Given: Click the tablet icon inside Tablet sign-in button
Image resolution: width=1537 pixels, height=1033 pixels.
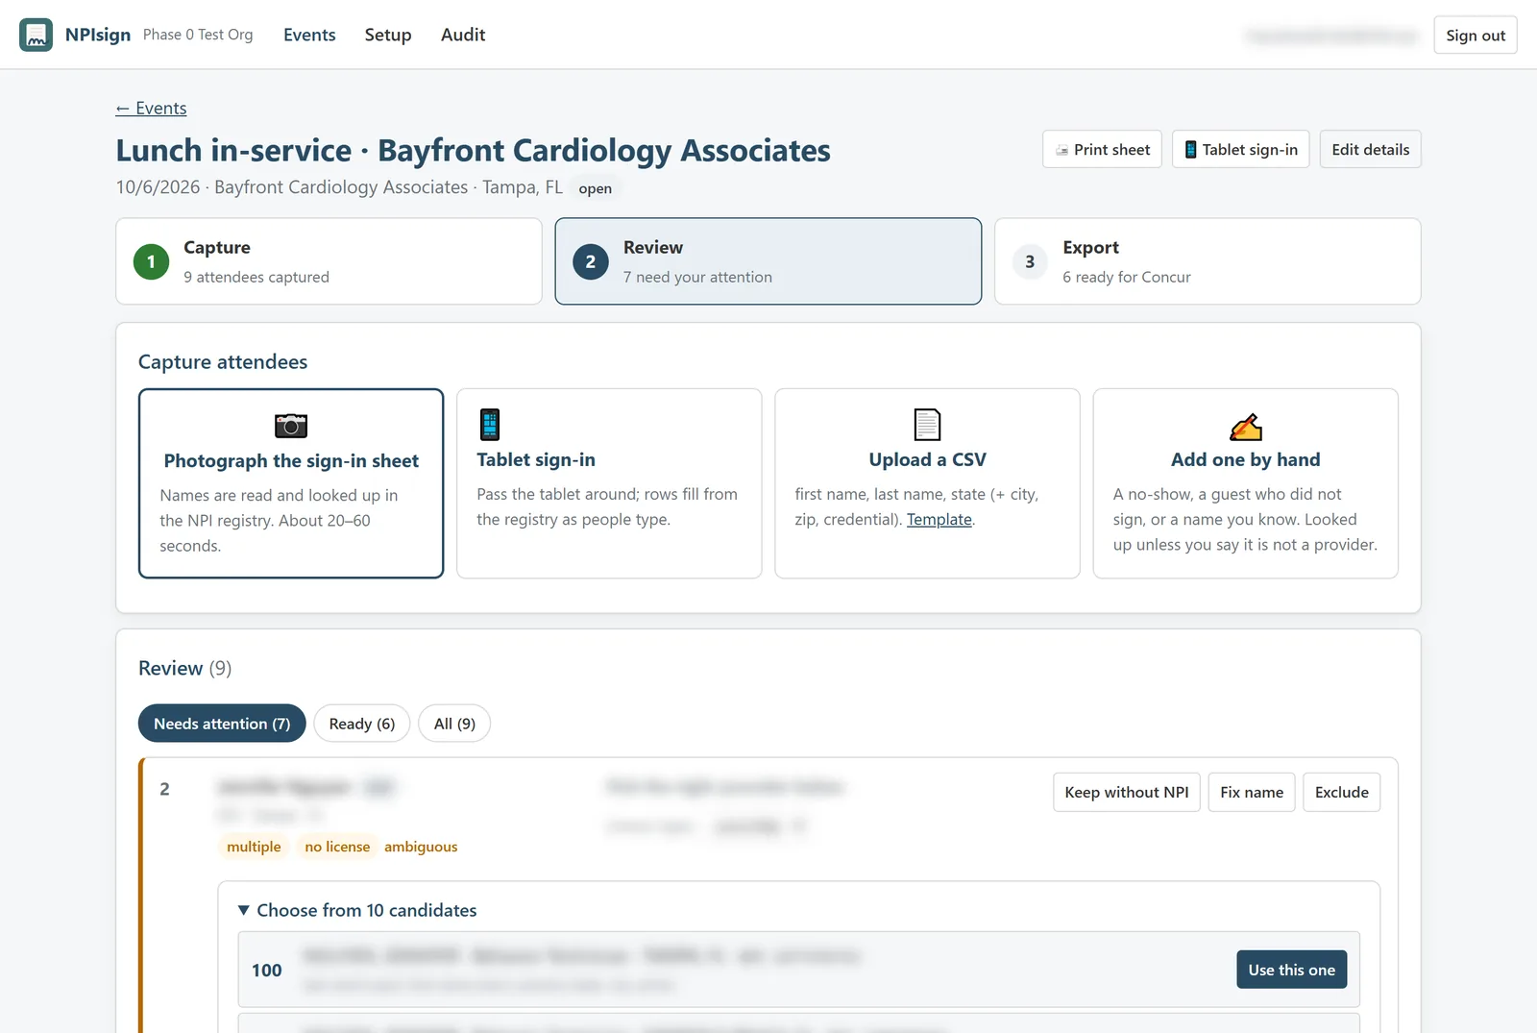Looking at the screenshot, I should pos(1190,150).
